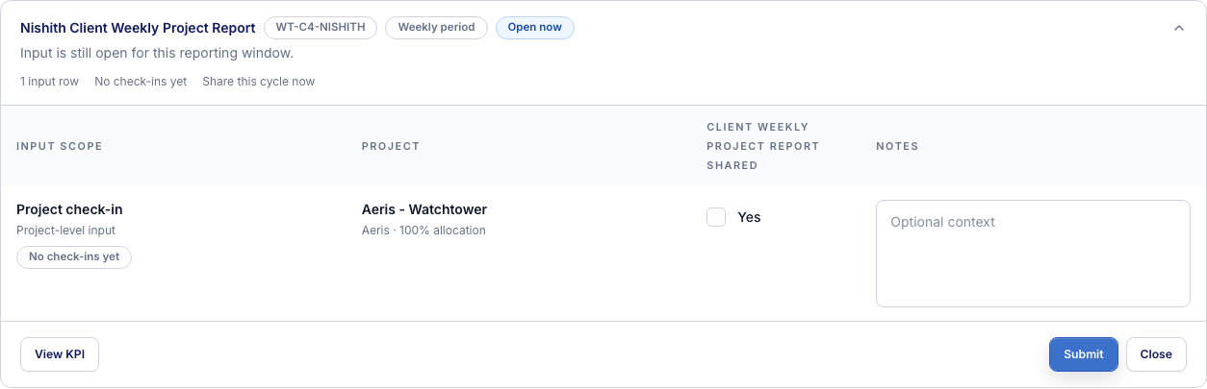Click the Project column header

(390, 146)
